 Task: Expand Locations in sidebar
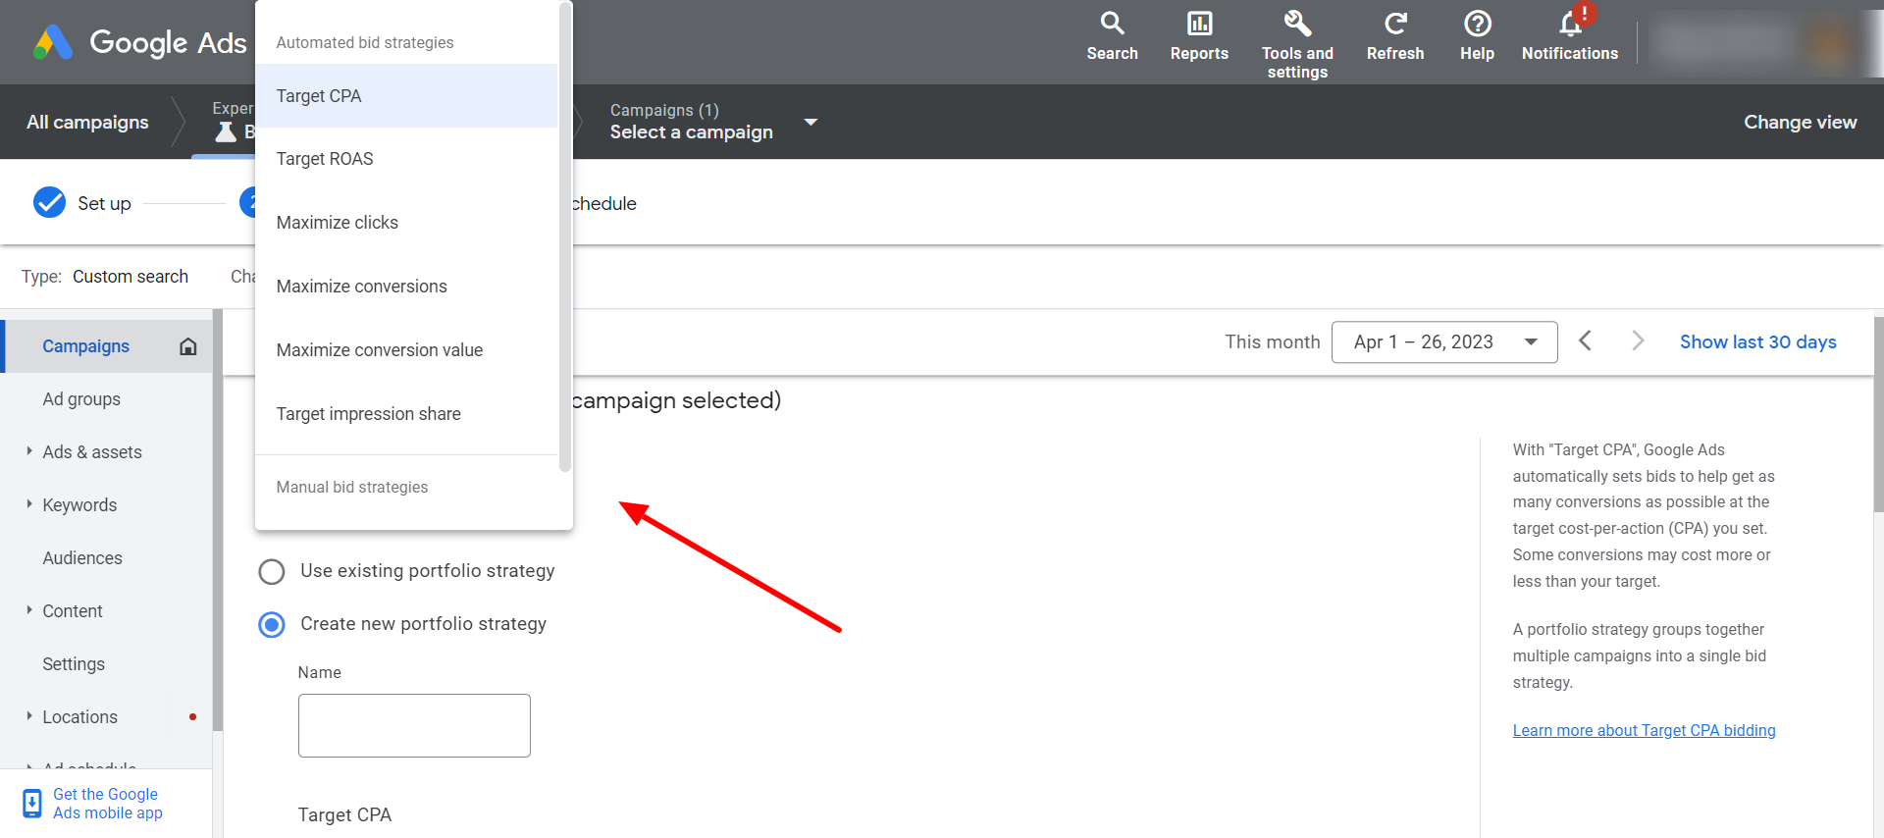pyautogui.click(x=29, y=716)
